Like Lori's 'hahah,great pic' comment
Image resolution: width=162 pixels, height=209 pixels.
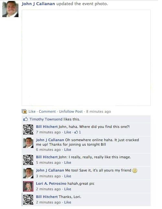[x=67, y=189]
